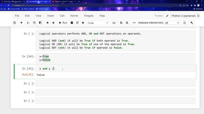Open the Python Cookbook bookmark
The height and width of the screenshot is (114, 204).
(28, 9)
